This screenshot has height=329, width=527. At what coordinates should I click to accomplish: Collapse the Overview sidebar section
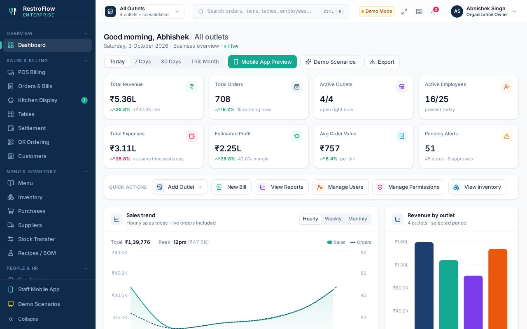click(x=86, y=34)
